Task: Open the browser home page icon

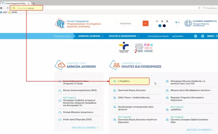Action: (1, 8)
